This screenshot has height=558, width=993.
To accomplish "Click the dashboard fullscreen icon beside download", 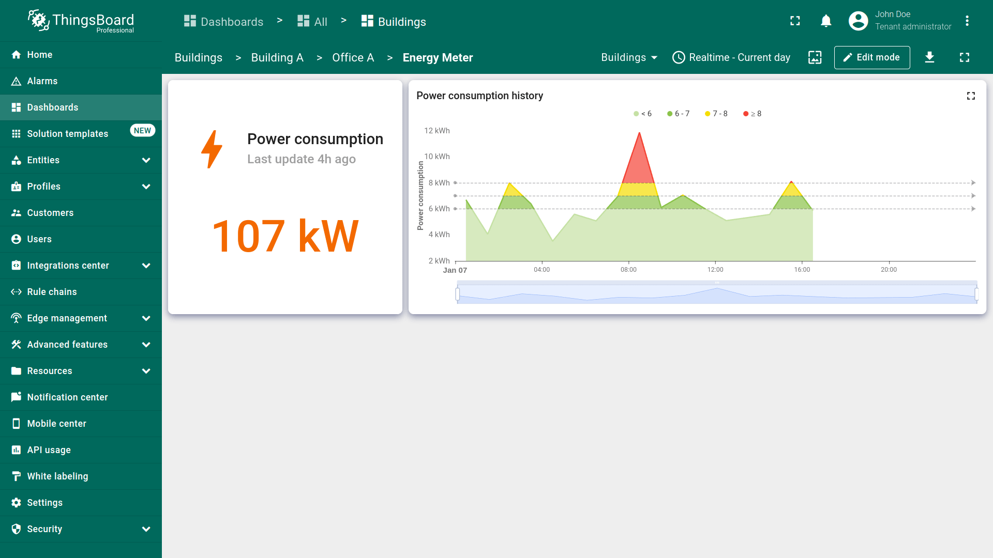I will [x=964, y=57].
